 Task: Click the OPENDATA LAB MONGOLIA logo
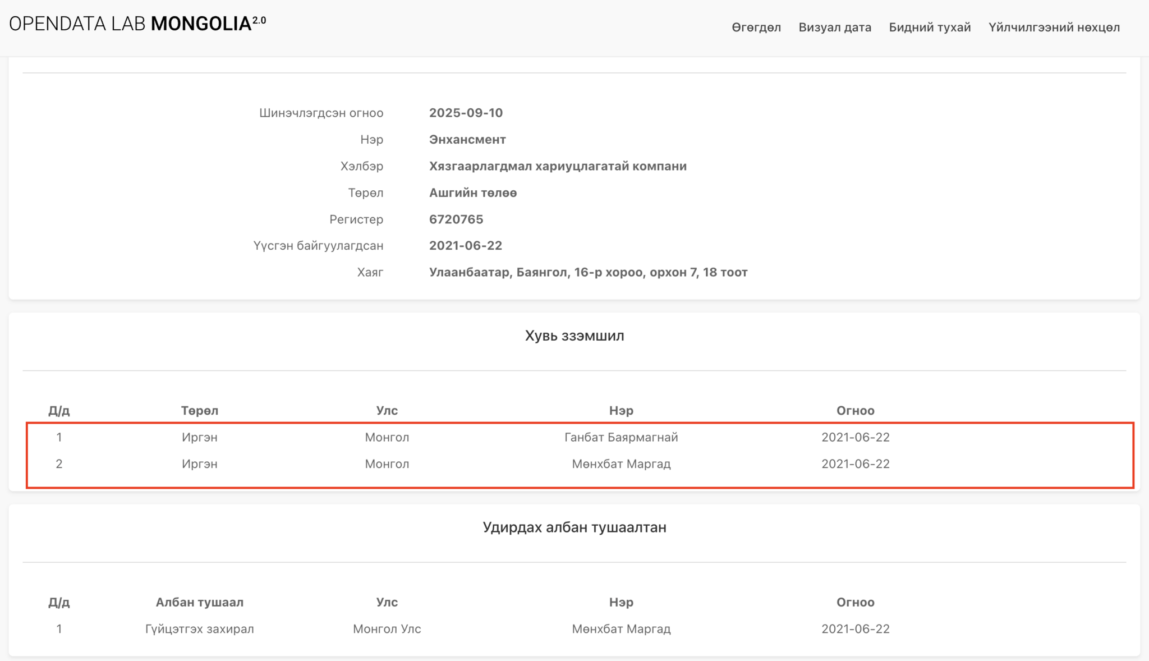[137, 24]
